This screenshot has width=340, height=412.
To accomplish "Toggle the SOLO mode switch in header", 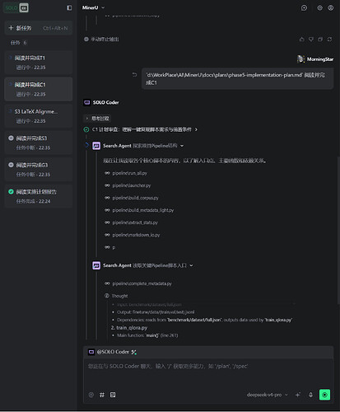I will 16,8.
